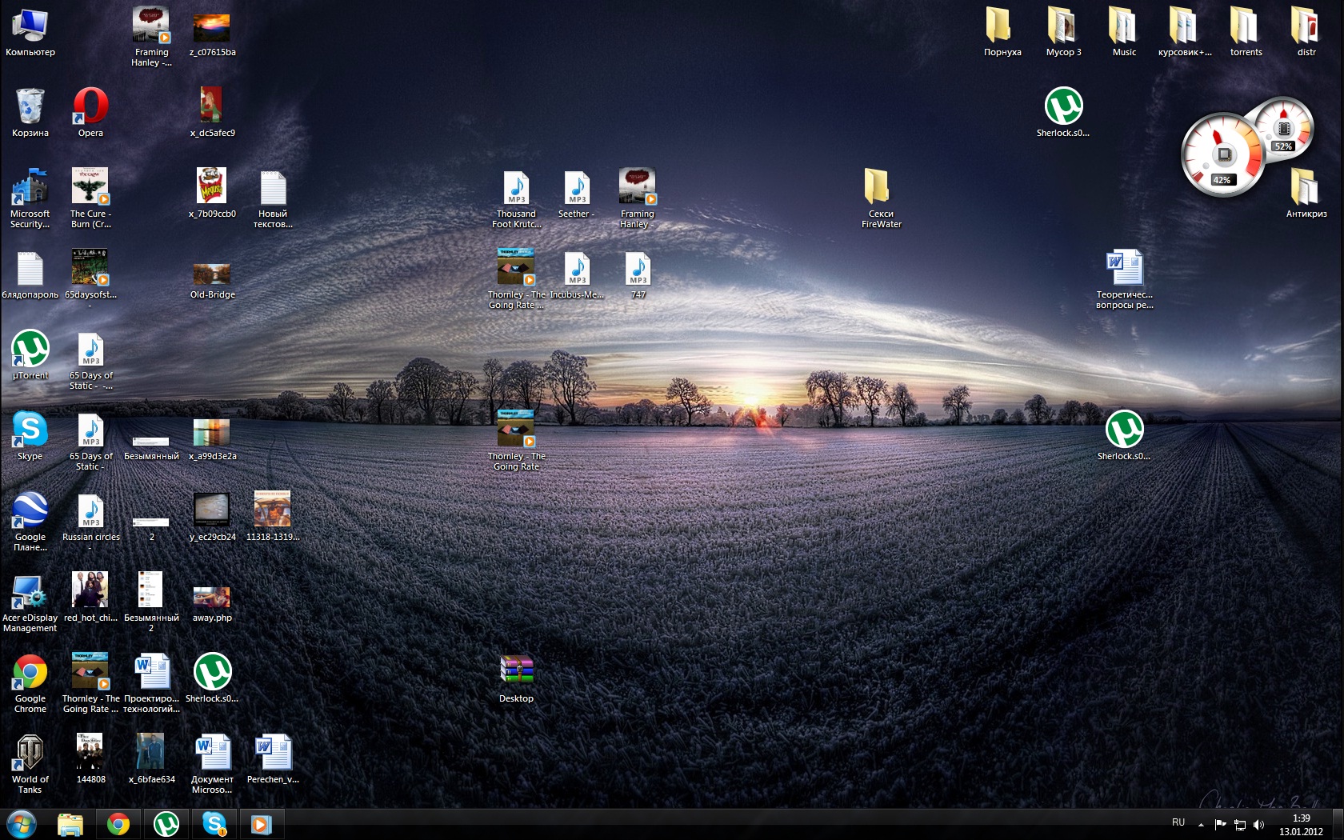Viewport: 1344px width, 840px height.
Task: Click the taskbar clock showing 1:39
Action: tap(1301, 825)
